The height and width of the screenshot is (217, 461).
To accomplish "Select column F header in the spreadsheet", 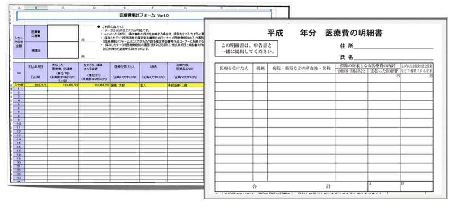I will 153,8.
